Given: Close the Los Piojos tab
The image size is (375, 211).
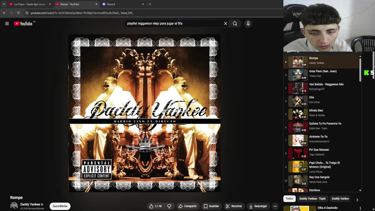Looking at the screenshot, I should (x=50, y=4).
